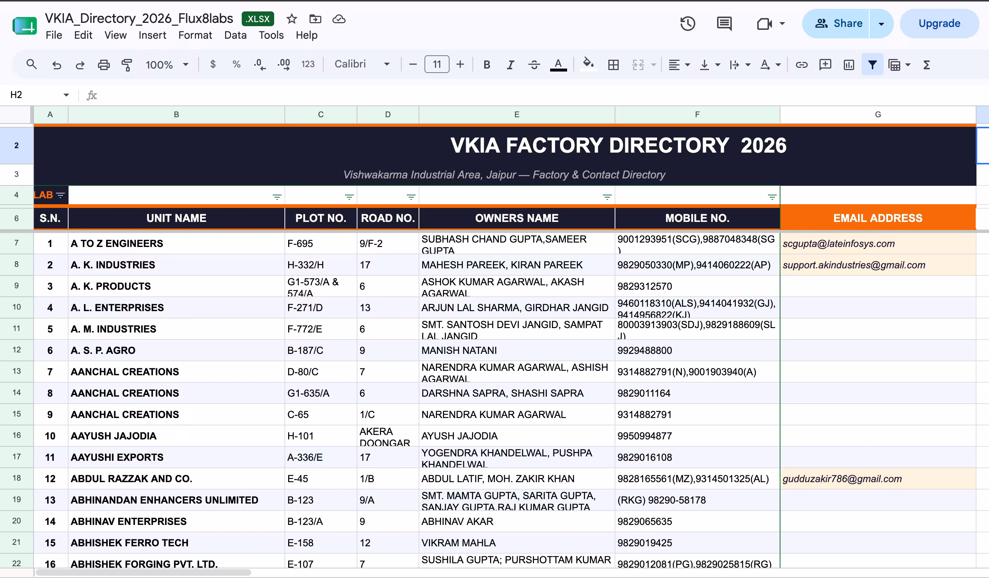Click the undo arrow icon
This screenshot has width=989, height=578.
(56, 65)
